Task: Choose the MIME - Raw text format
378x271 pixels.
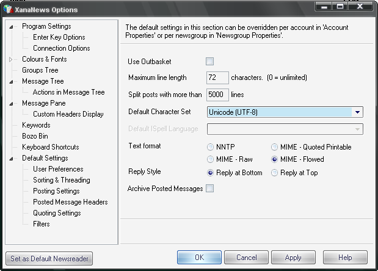Action: (x=210, y=159)
